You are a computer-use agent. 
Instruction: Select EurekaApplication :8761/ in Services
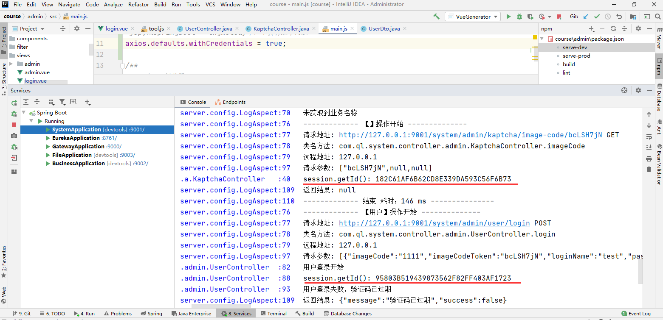[84, 138]
